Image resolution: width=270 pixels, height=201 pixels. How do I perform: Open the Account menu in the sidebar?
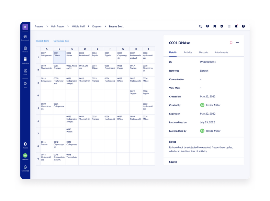pyautogui.click(x=25, y=156)
